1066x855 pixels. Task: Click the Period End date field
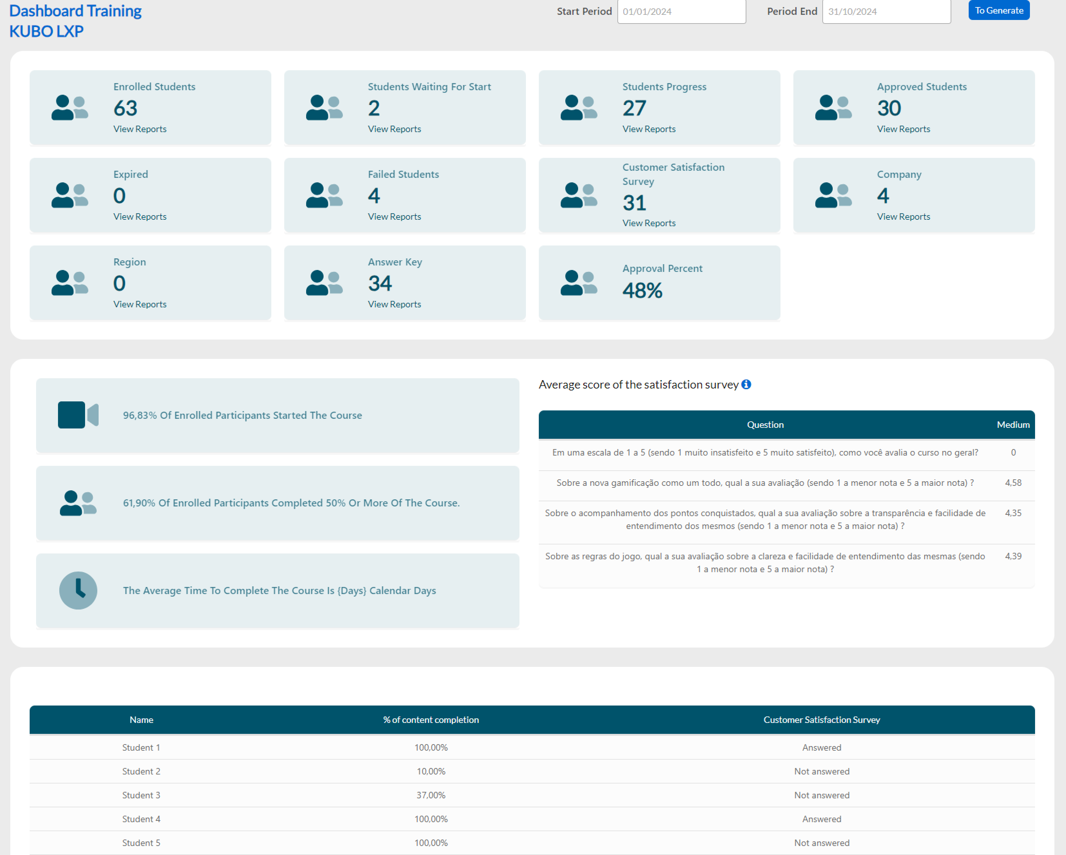pyautogui.click(x=886, y=11)
